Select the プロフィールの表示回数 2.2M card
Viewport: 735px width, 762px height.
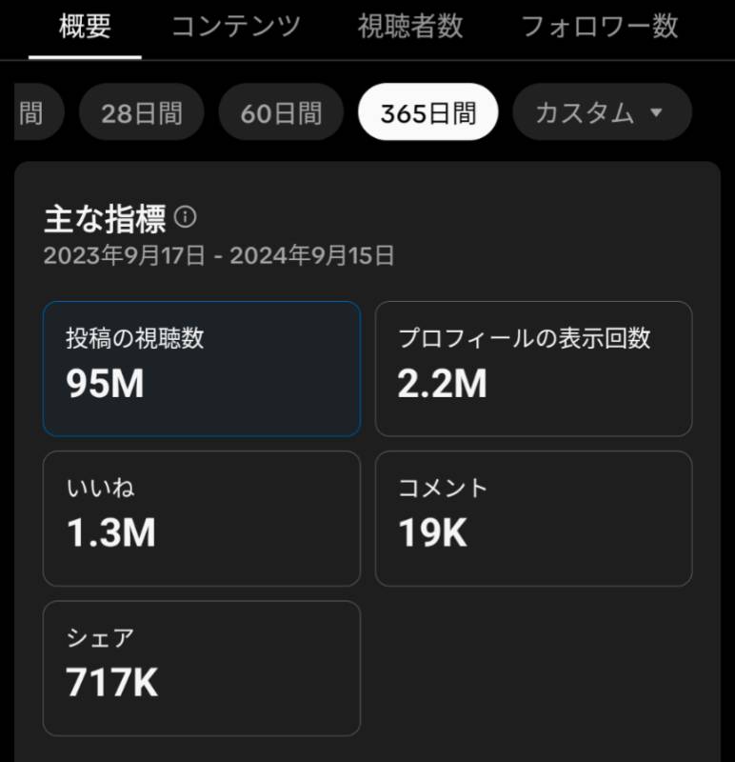[x=533, y=369]
